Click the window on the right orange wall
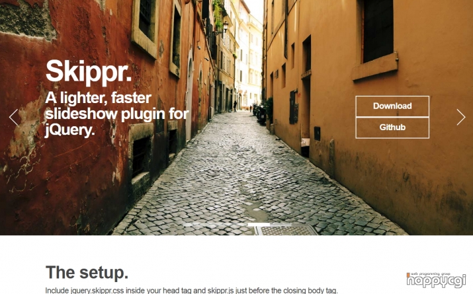Screen dimensions: 473x294 (378, 30)
